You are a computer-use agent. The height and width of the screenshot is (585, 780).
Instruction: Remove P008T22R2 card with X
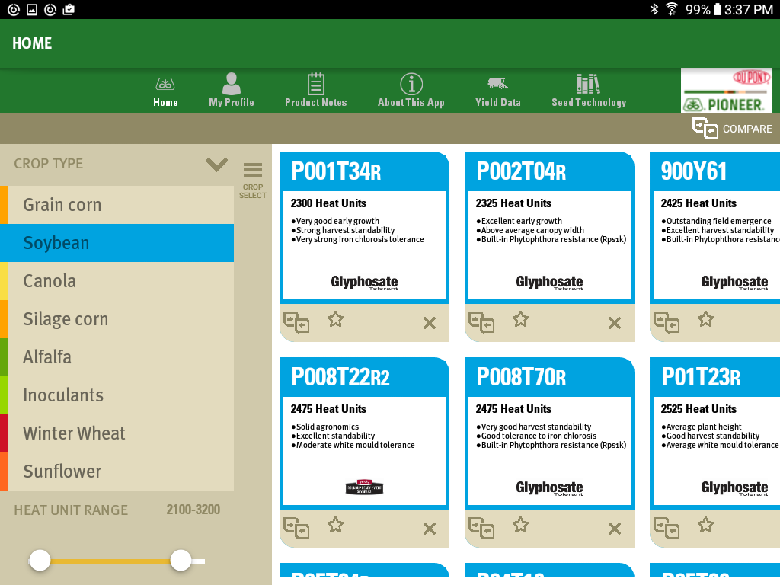click(x=430, y=529)
